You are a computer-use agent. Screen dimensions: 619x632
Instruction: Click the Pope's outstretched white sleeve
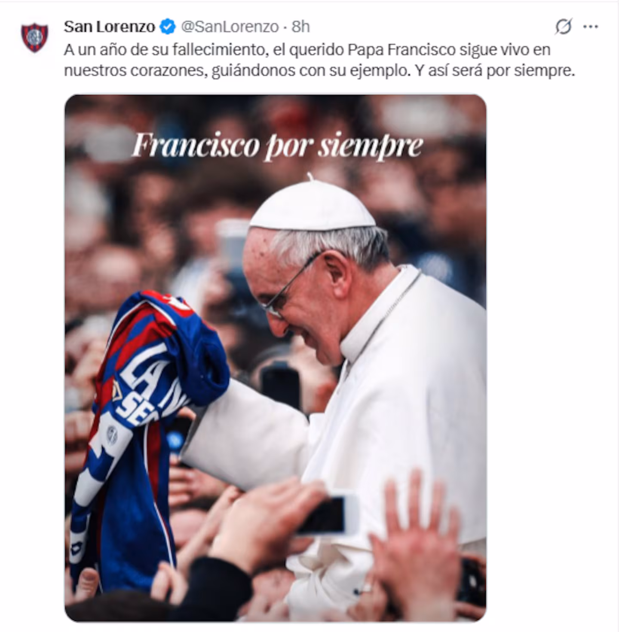[249, 442]
